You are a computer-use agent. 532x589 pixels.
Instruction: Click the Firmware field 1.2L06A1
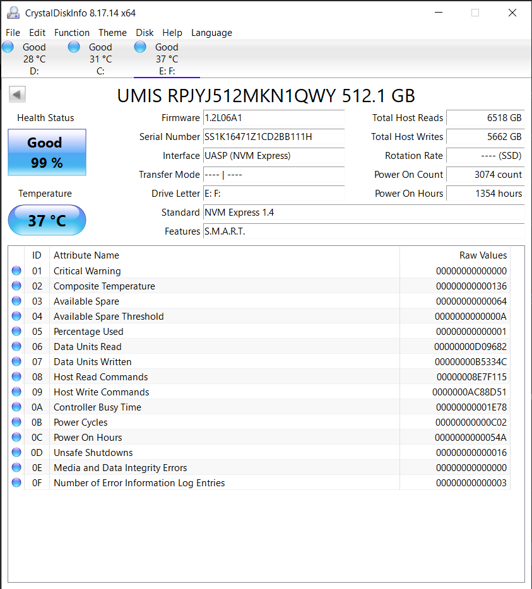[274, 118]
